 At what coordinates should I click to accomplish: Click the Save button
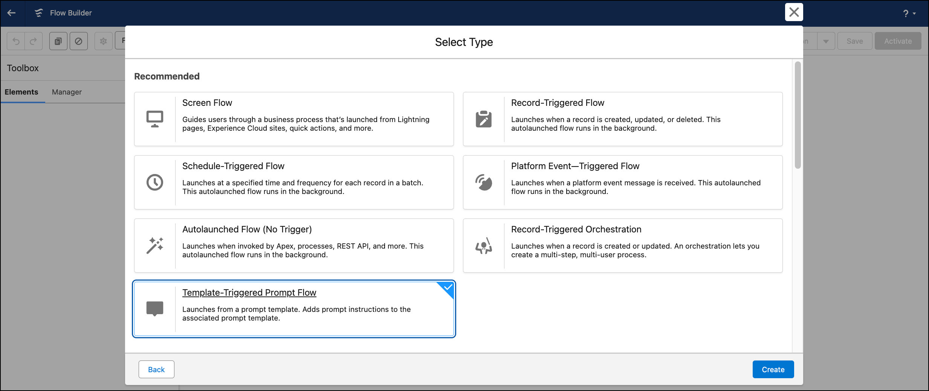pos(855,41)
